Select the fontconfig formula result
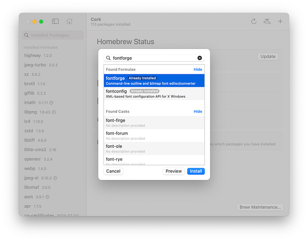This screenshot has width=308, height=241. point(154,93)
